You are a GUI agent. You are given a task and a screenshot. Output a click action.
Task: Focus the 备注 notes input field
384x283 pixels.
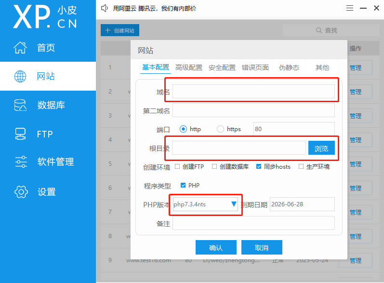point(253,223)
